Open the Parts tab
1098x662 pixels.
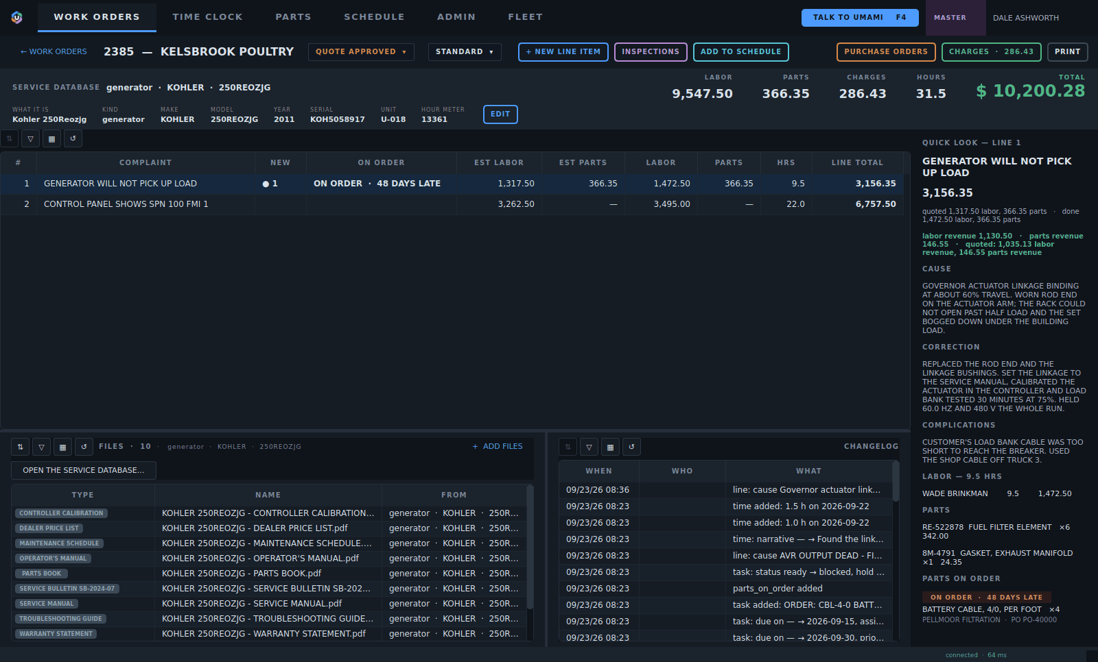(293, 17)
